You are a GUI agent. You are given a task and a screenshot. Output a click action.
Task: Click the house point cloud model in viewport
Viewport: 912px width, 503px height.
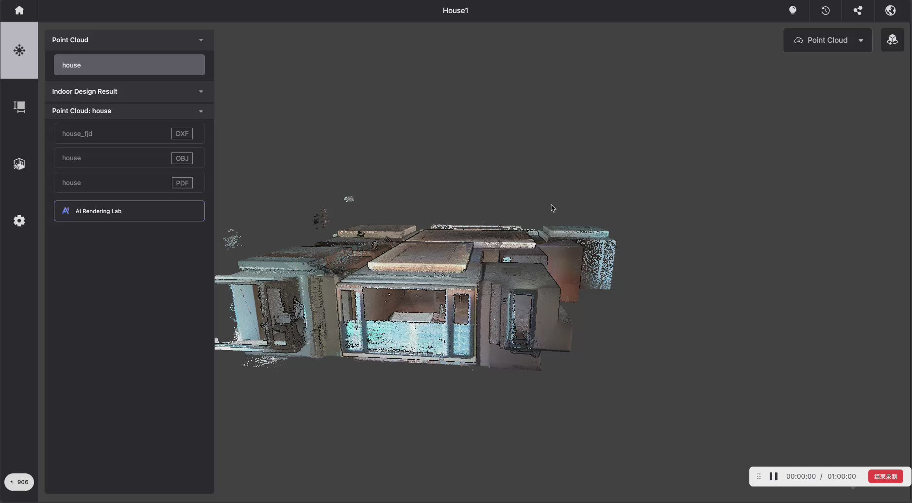[415, 296]
